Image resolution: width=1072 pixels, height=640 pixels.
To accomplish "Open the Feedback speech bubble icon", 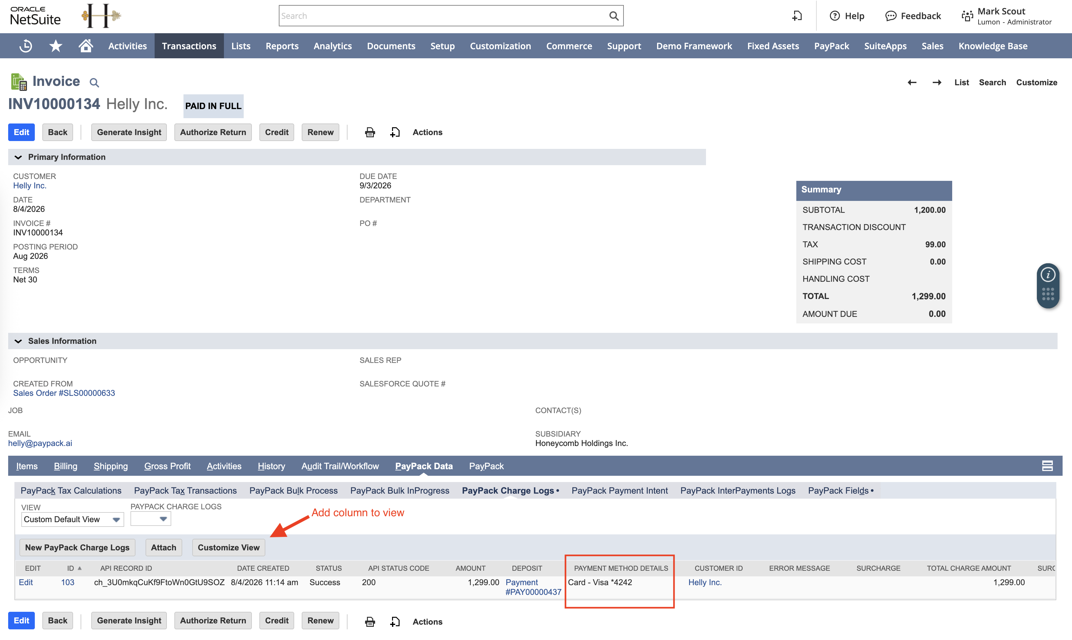I will pyautogui.click(x=890, y=16).
